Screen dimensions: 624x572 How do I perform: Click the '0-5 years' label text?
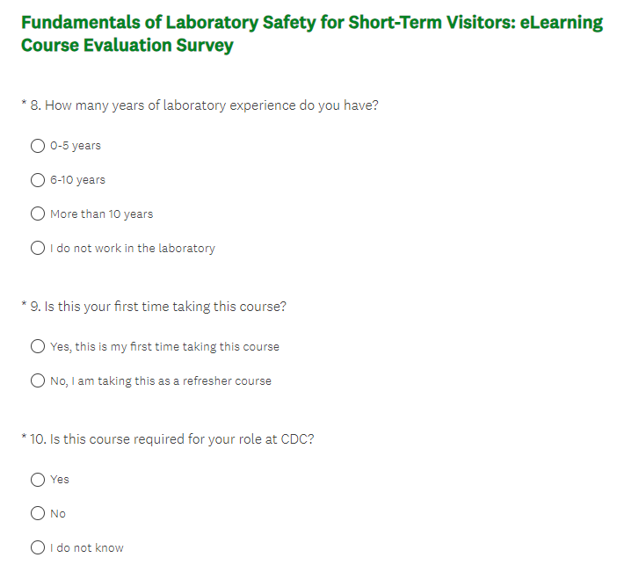(x=76, y=146)
